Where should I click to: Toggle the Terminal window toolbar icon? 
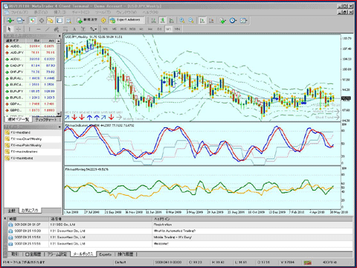[59, 21]
